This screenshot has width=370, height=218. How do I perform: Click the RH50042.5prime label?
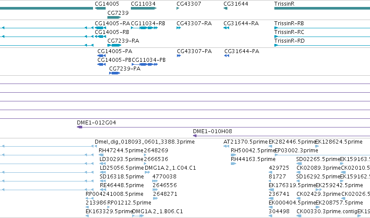[x=253, y=151]
